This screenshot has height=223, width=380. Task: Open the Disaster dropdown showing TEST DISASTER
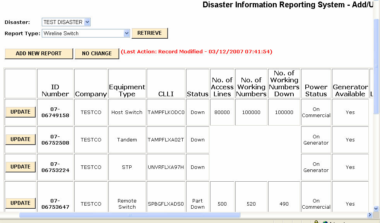click(x=66, y=22)
